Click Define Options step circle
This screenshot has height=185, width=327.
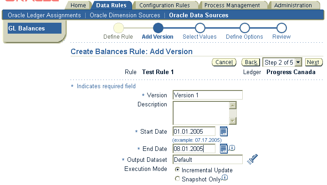(245, 28)
